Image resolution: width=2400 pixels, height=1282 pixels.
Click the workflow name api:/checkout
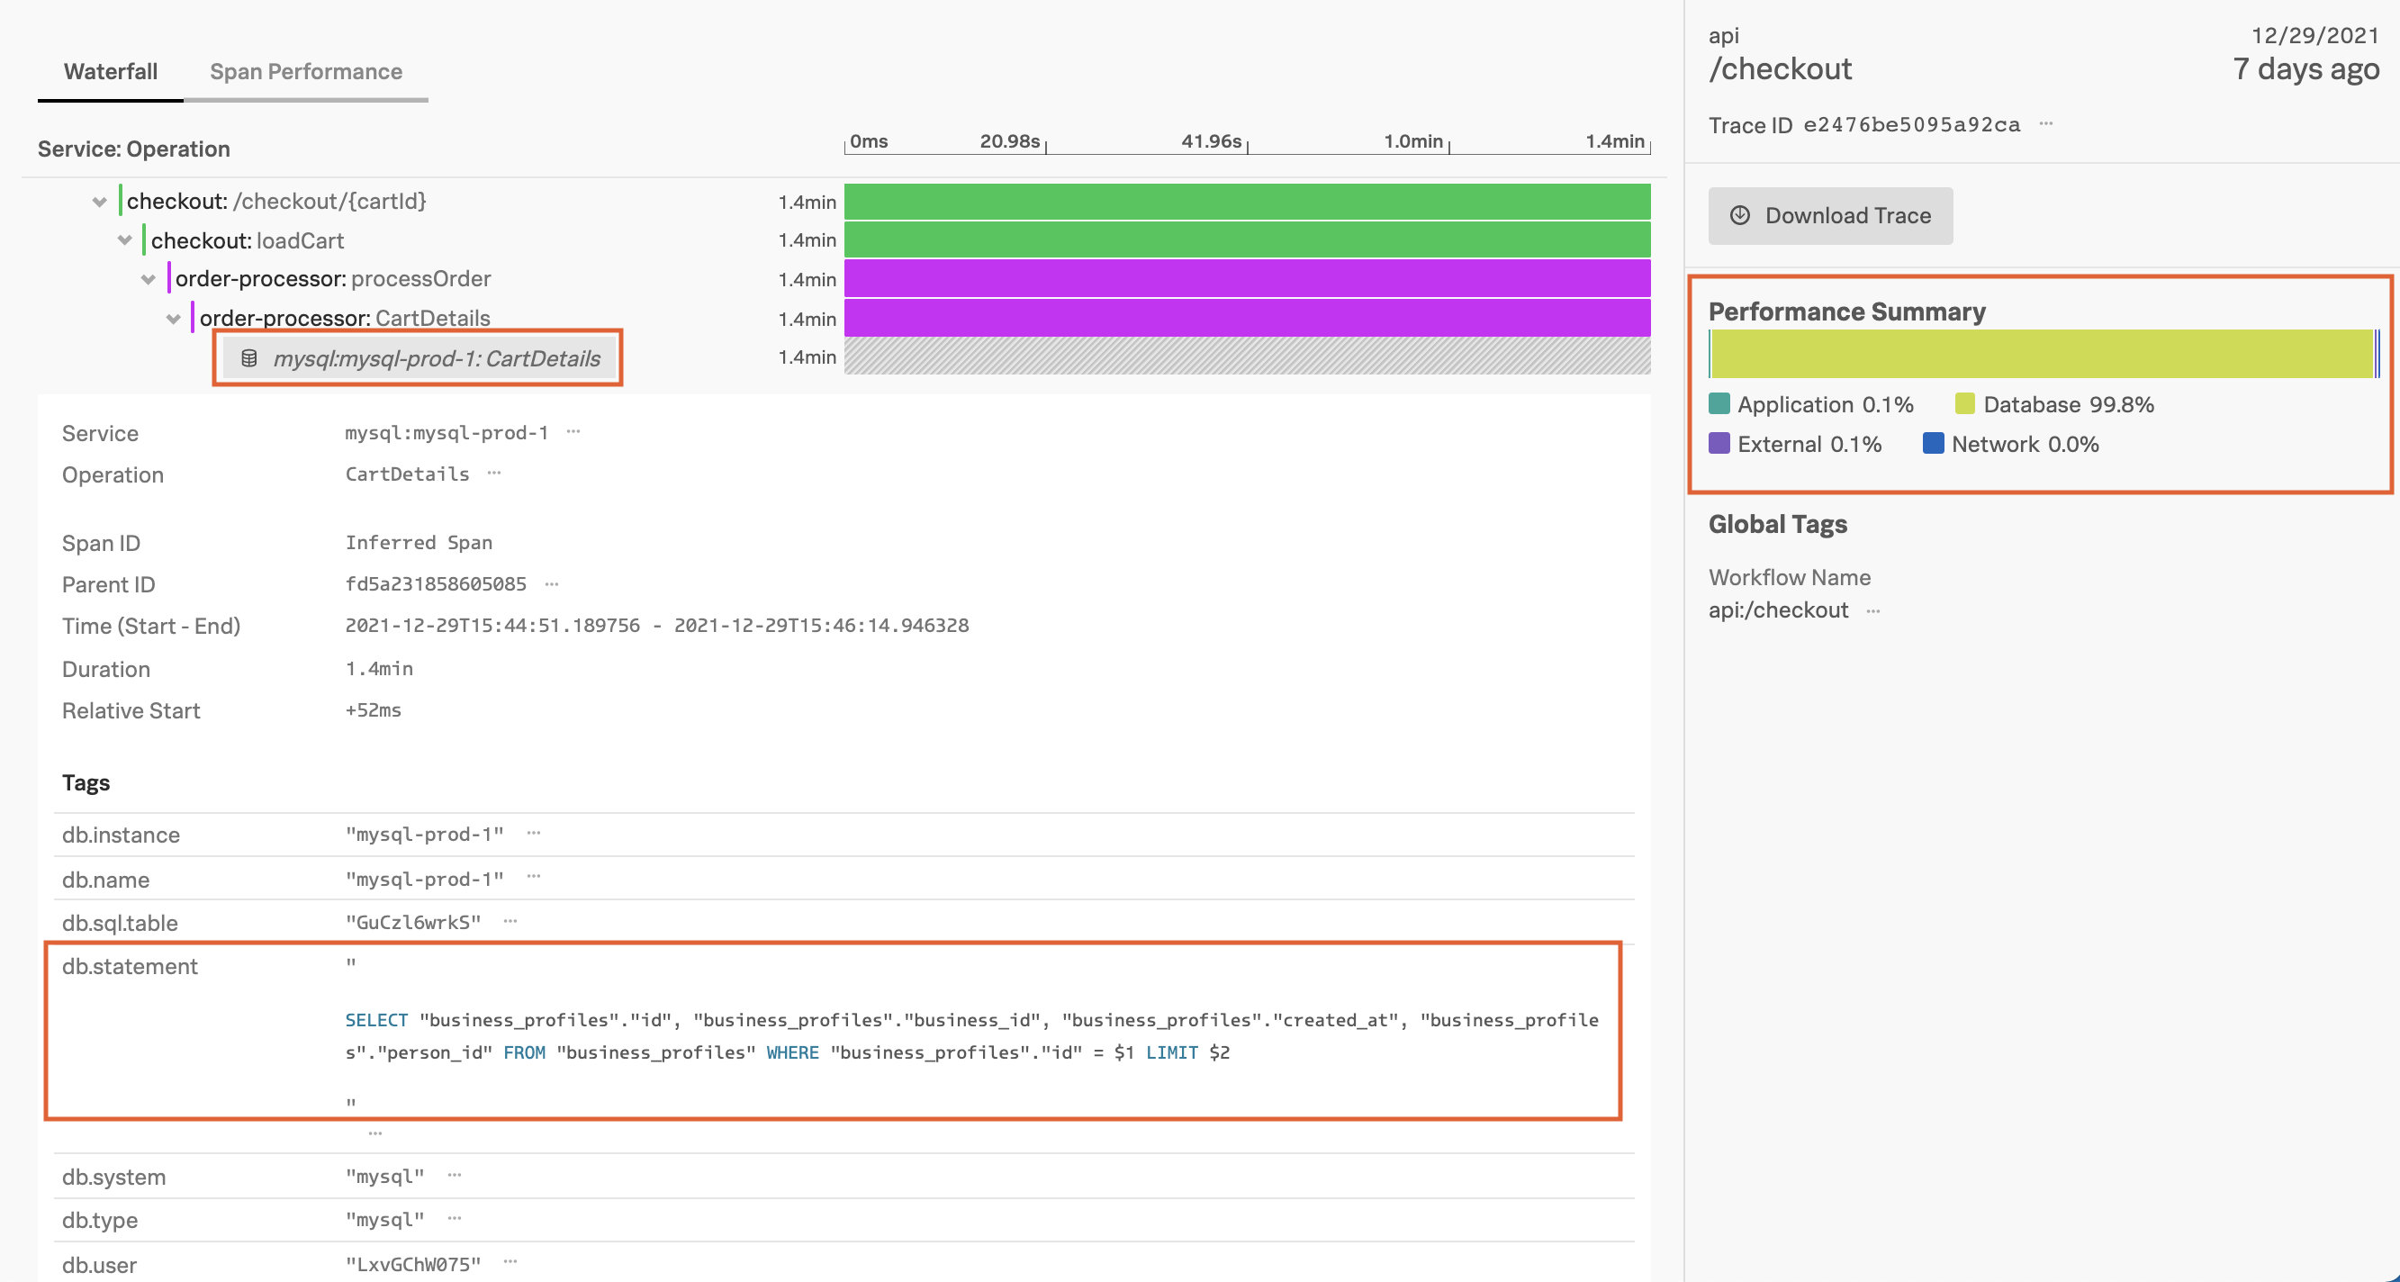pos(1778,610)
